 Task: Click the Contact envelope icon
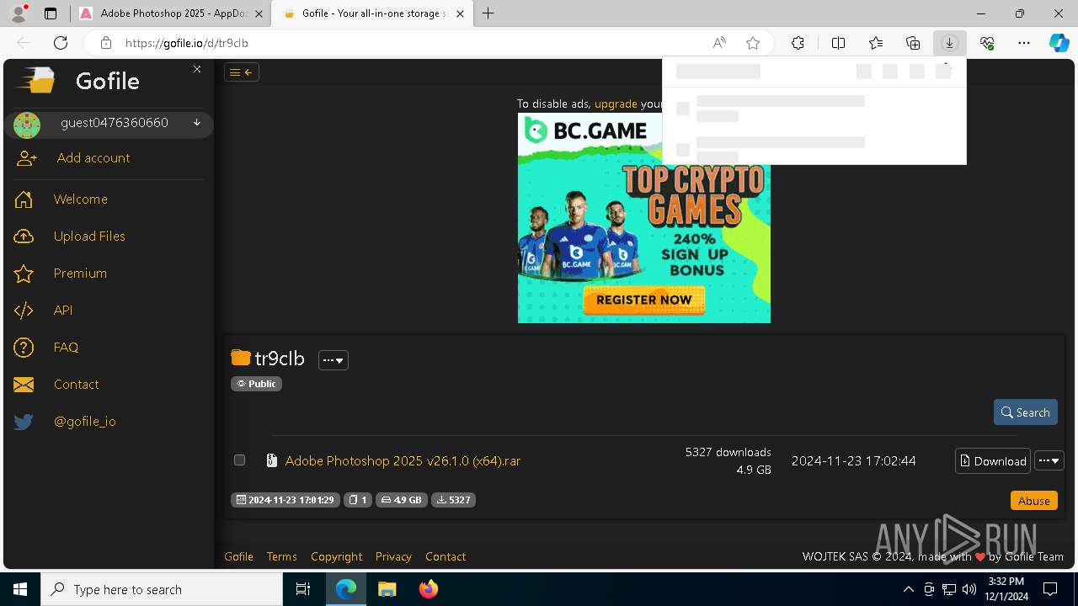tap(24, 385)
